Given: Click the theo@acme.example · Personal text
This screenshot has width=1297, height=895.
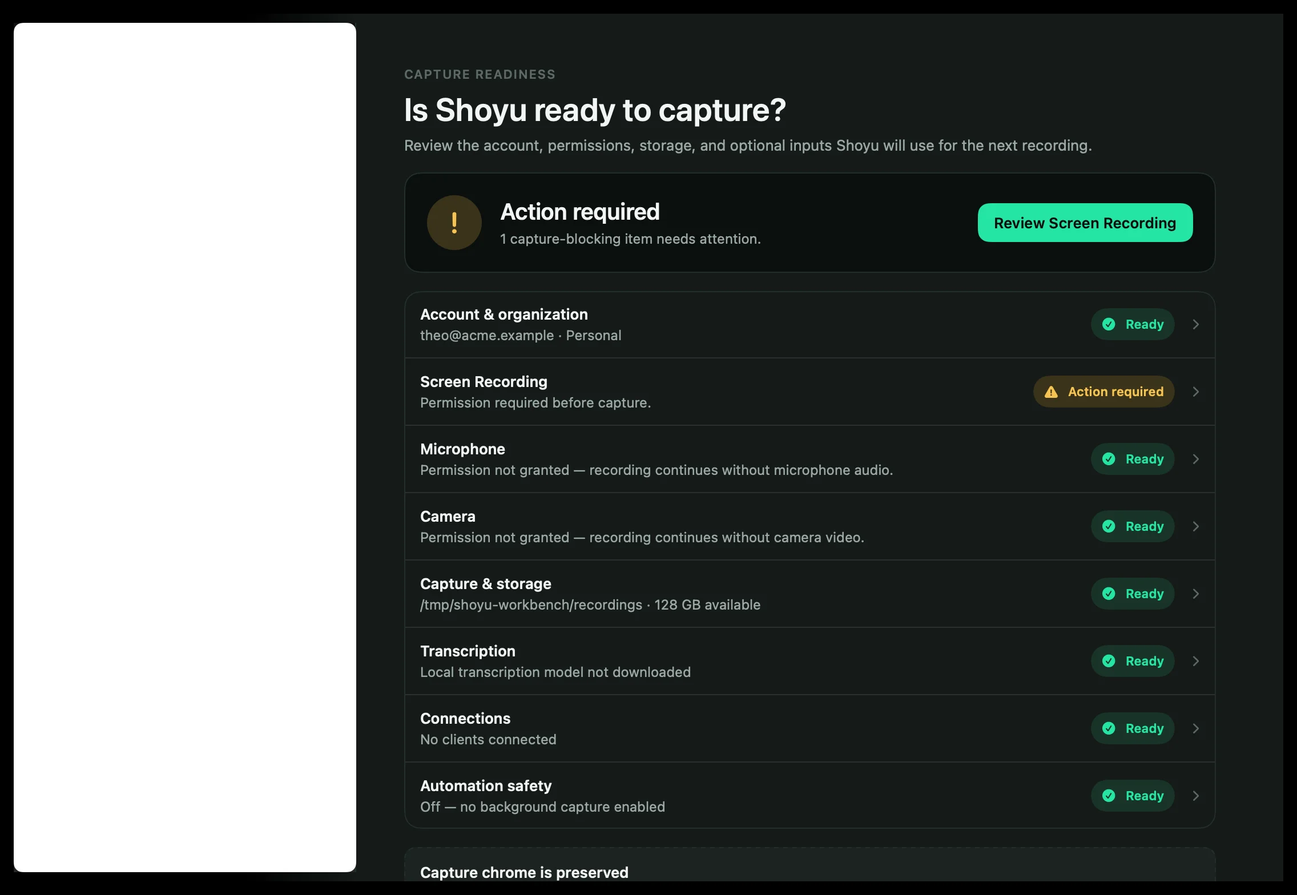Looking at the screenshot, I should pos(521,336).
